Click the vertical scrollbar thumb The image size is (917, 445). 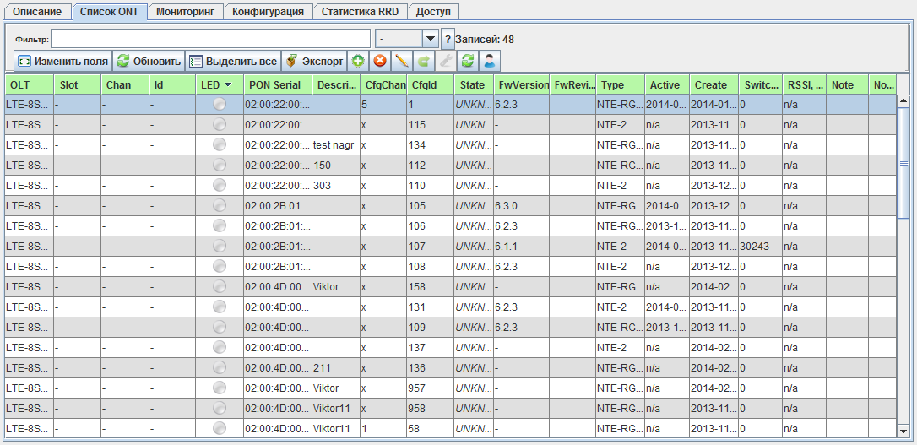tap(903, 165)
